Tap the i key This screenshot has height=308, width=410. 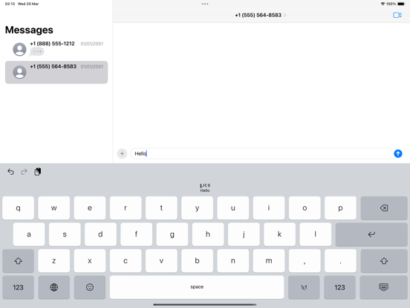pos(269,208)
